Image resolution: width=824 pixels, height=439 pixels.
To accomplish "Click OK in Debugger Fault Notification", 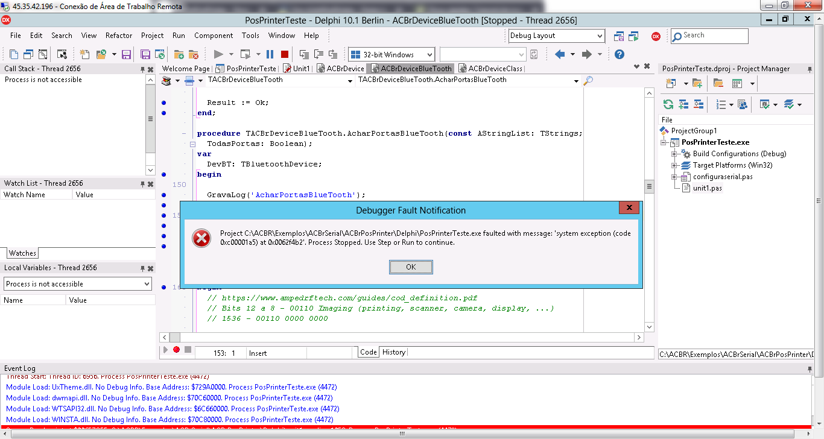I will 411,267.
